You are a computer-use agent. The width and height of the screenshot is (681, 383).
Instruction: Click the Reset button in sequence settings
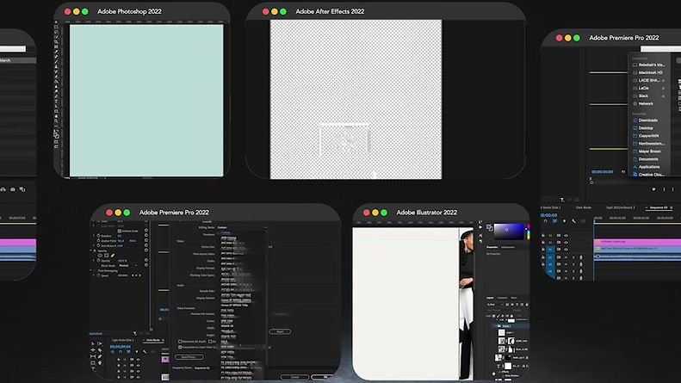[280, 331]
